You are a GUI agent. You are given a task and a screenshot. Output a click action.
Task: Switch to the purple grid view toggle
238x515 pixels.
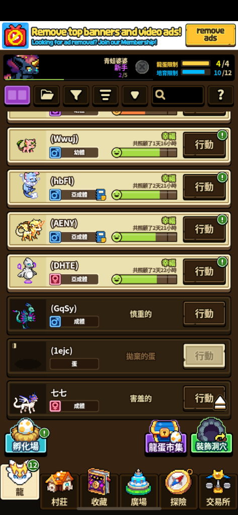[x=17, y=95]
